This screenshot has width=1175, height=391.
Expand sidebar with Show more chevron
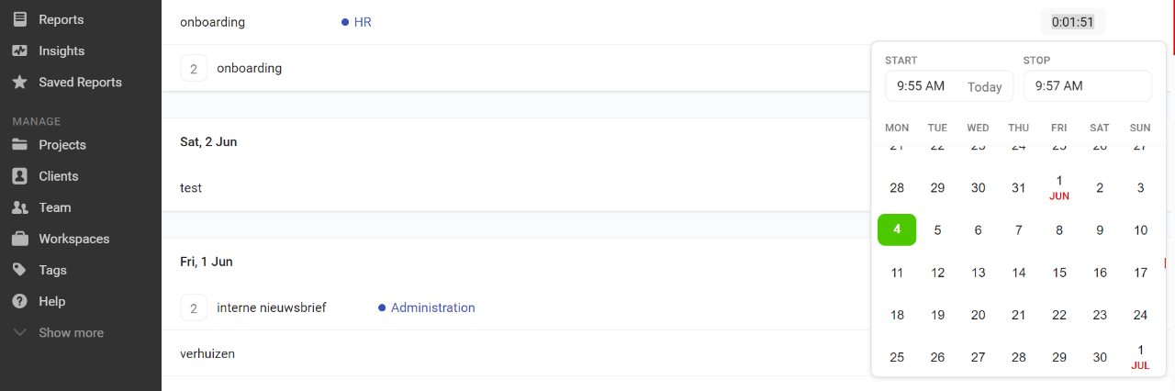(x=20, y=332)
